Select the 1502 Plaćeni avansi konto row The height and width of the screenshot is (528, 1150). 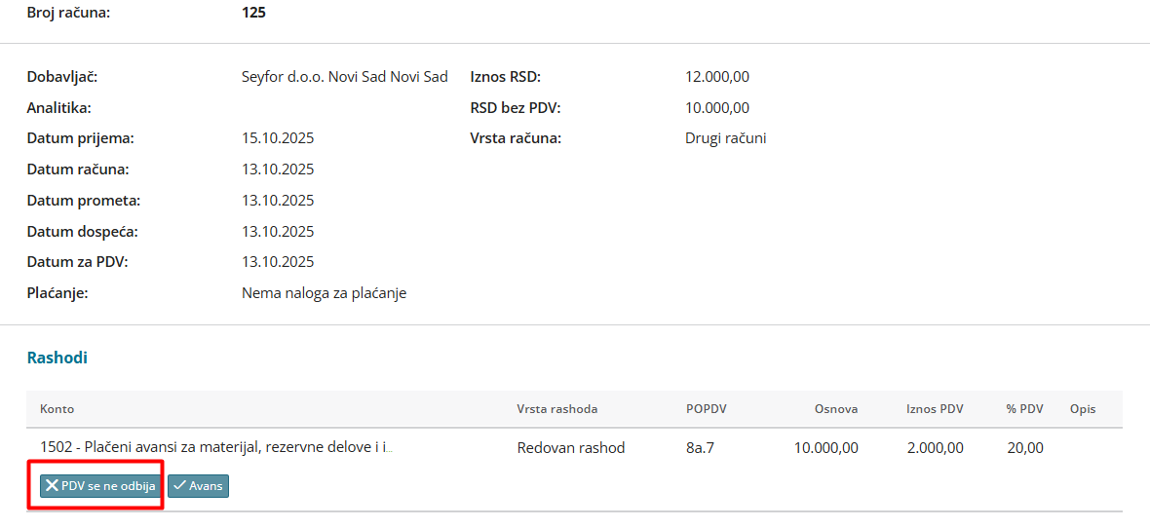click(x=215, y=448)
